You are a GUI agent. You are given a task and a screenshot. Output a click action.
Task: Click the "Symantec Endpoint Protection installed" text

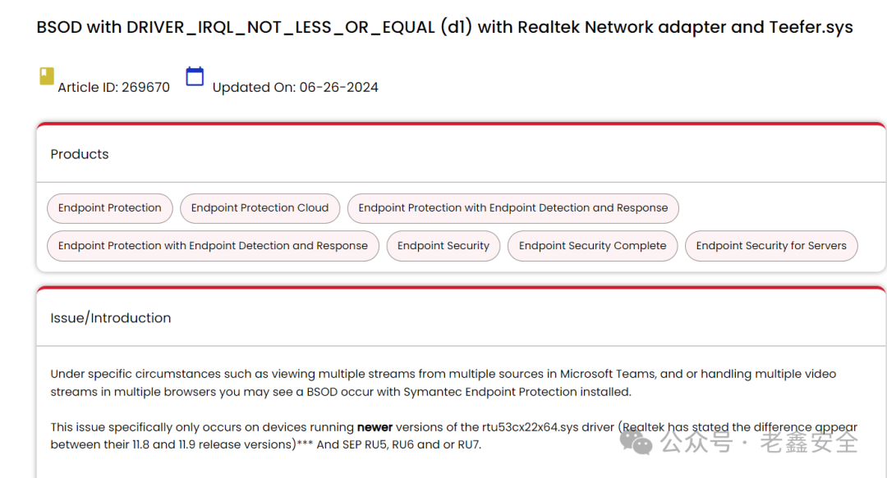pyautogui.click(x=517, y=392)
